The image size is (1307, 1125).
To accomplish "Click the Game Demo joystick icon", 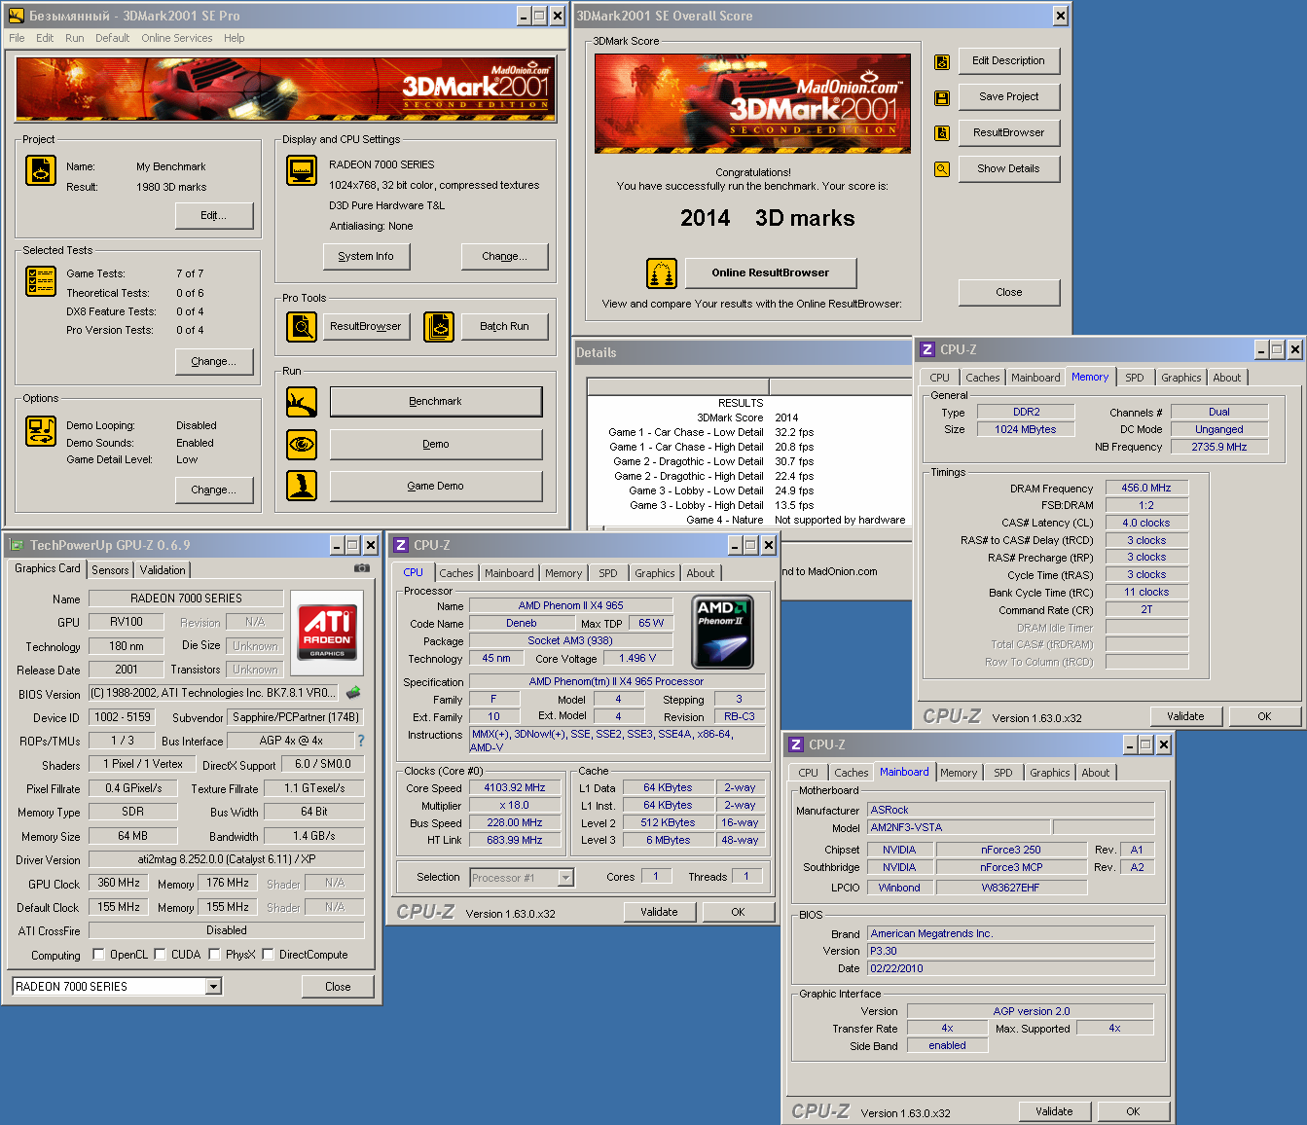I will pos(302,486).
